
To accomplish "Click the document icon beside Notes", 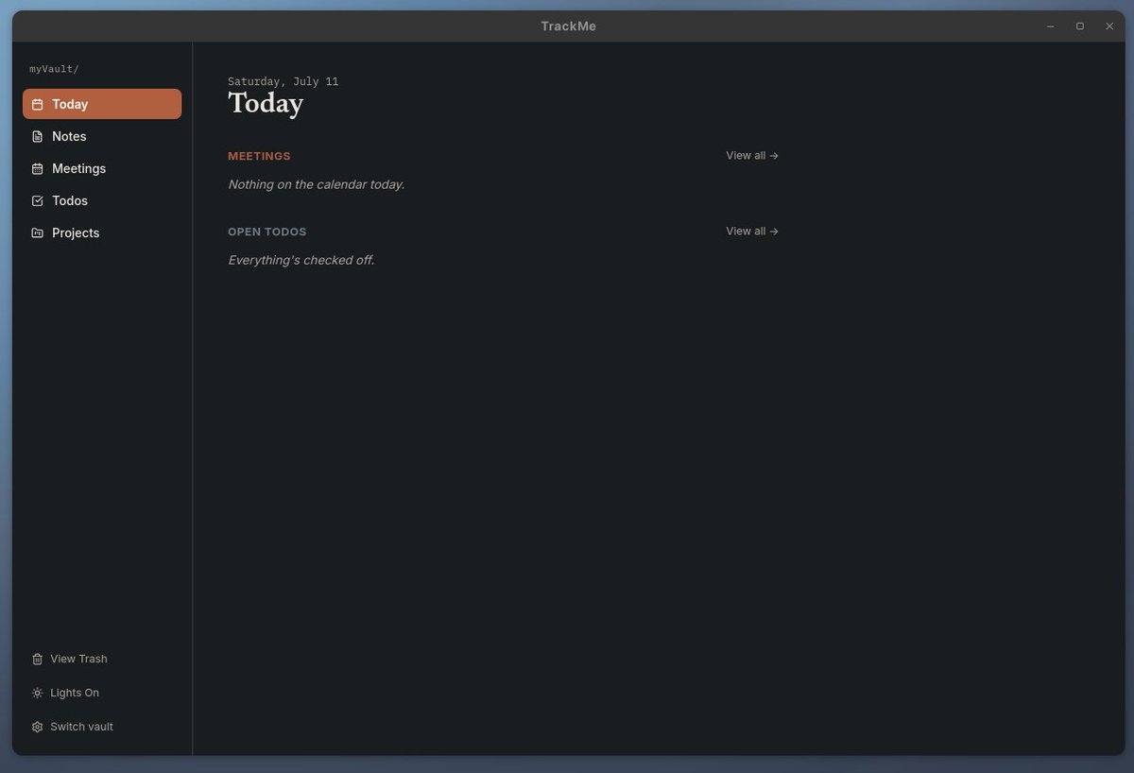I will 37,136.
